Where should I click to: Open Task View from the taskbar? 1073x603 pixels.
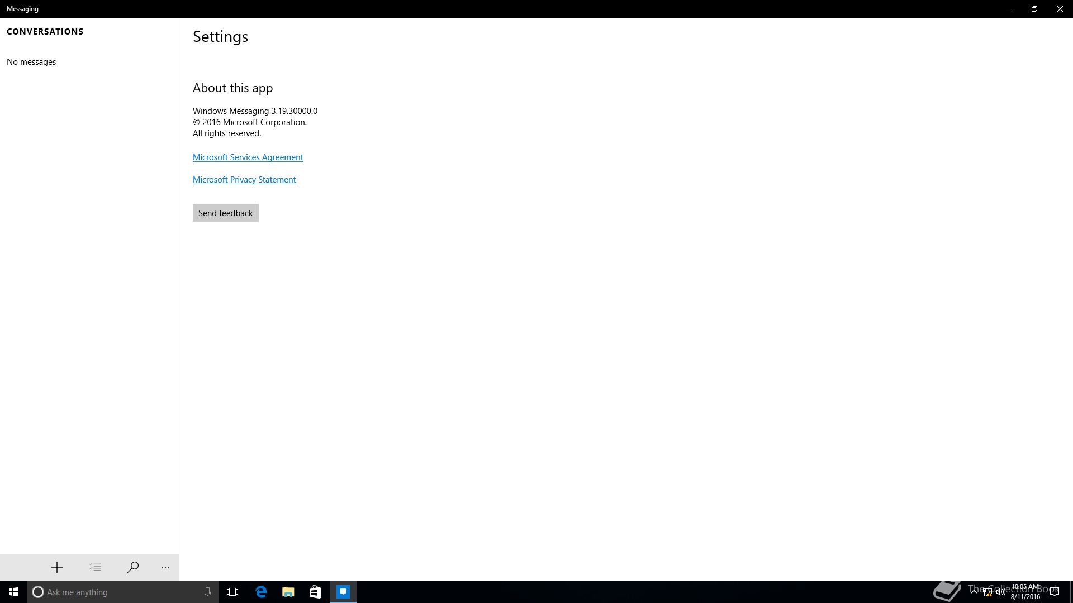pos(232,592)
